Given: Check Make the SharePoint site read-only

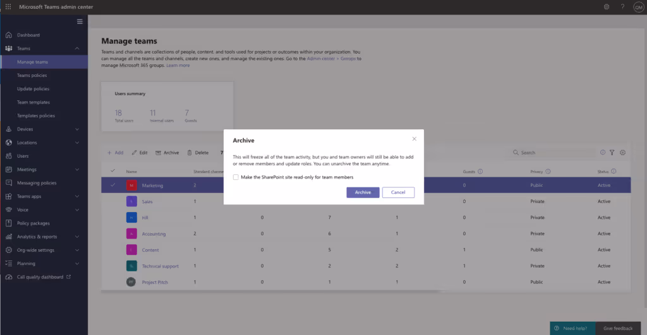Looking at the screenshot, I should pos(236,177).
